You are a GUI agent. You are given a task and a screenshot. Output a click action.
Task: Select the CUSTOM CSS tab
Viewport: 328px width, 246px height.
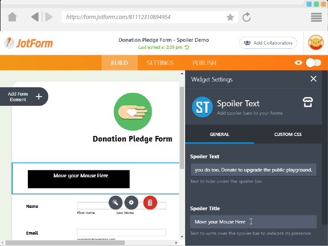(288, 134)
